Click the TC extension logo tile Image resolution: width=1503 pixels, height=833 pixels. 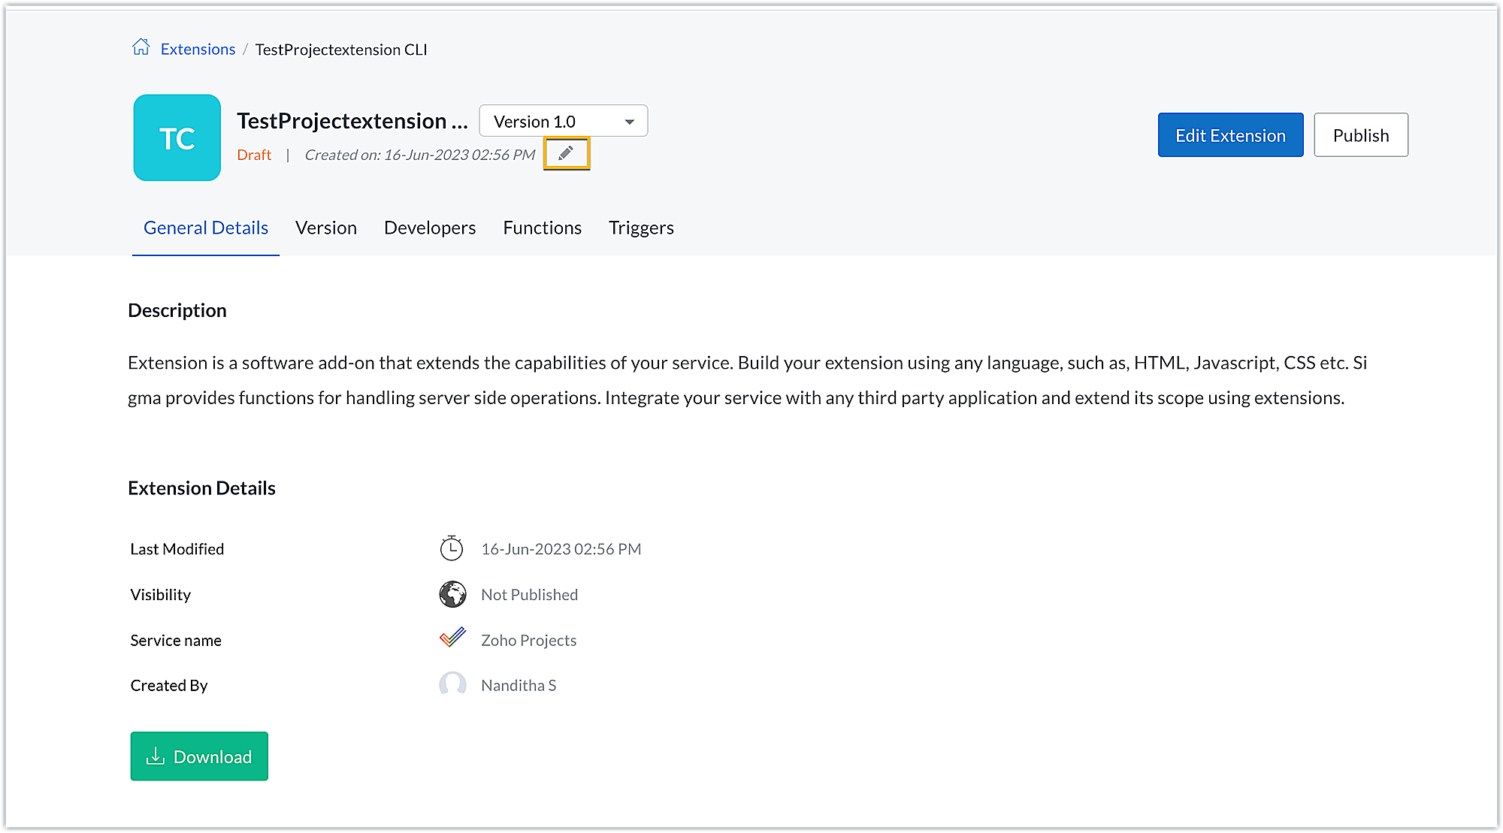coord(177,137)
